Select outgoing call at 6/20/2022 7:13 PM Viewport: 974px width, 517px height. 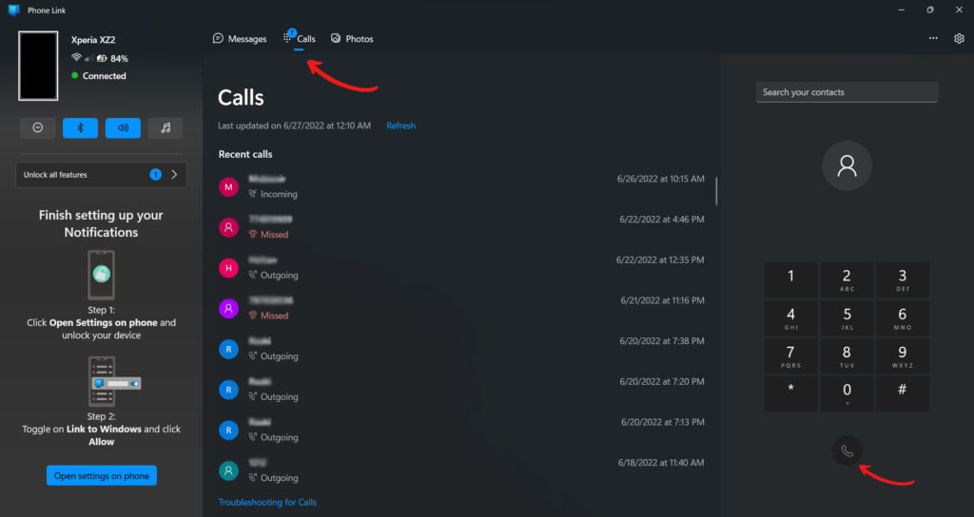461,430
